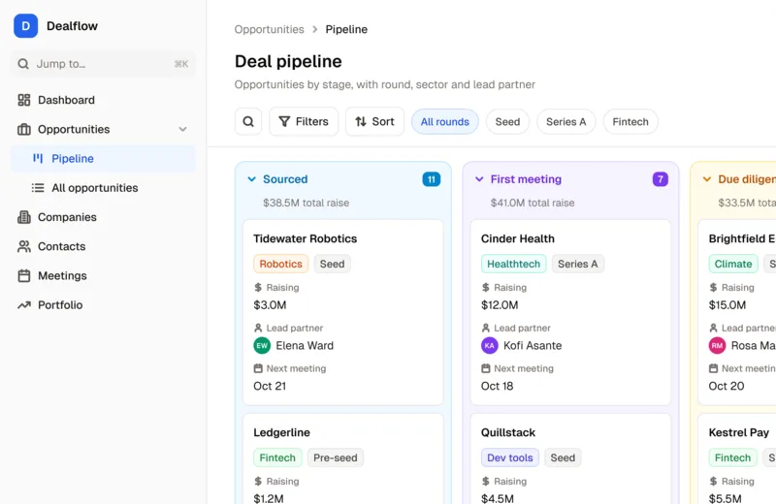This screenshot has width=776, height=504.
Task: Click the Opportunities briefcase icon
Action: point(23,129)
